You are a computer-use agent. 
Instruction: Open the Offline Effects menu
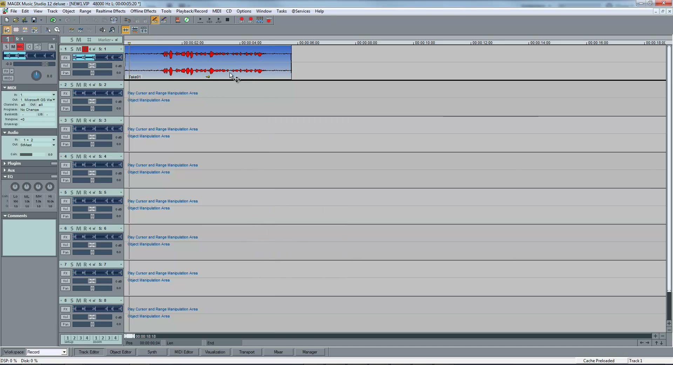143,11
